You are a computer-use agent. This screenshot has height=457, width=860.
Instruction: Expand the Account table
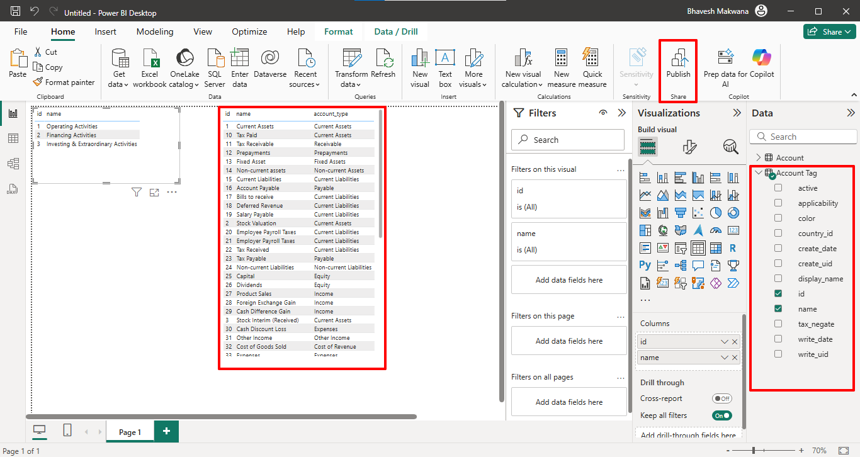[758, 158]
